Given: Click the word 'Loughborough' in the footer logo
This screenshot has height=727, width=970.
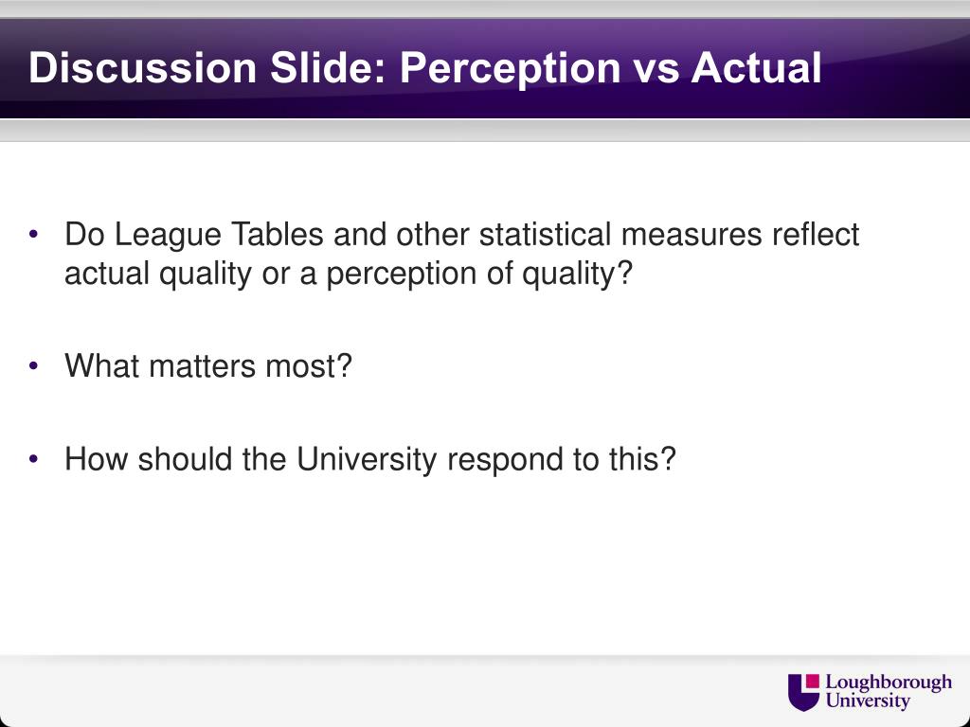Looking at the screenshot, I should pos(889,683).
